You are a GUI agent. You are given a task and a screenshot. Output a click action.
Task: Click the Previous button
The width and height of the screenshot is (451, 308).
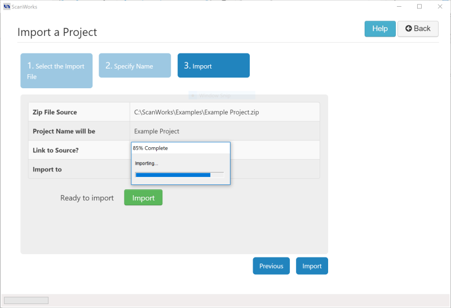pos(271,266)
